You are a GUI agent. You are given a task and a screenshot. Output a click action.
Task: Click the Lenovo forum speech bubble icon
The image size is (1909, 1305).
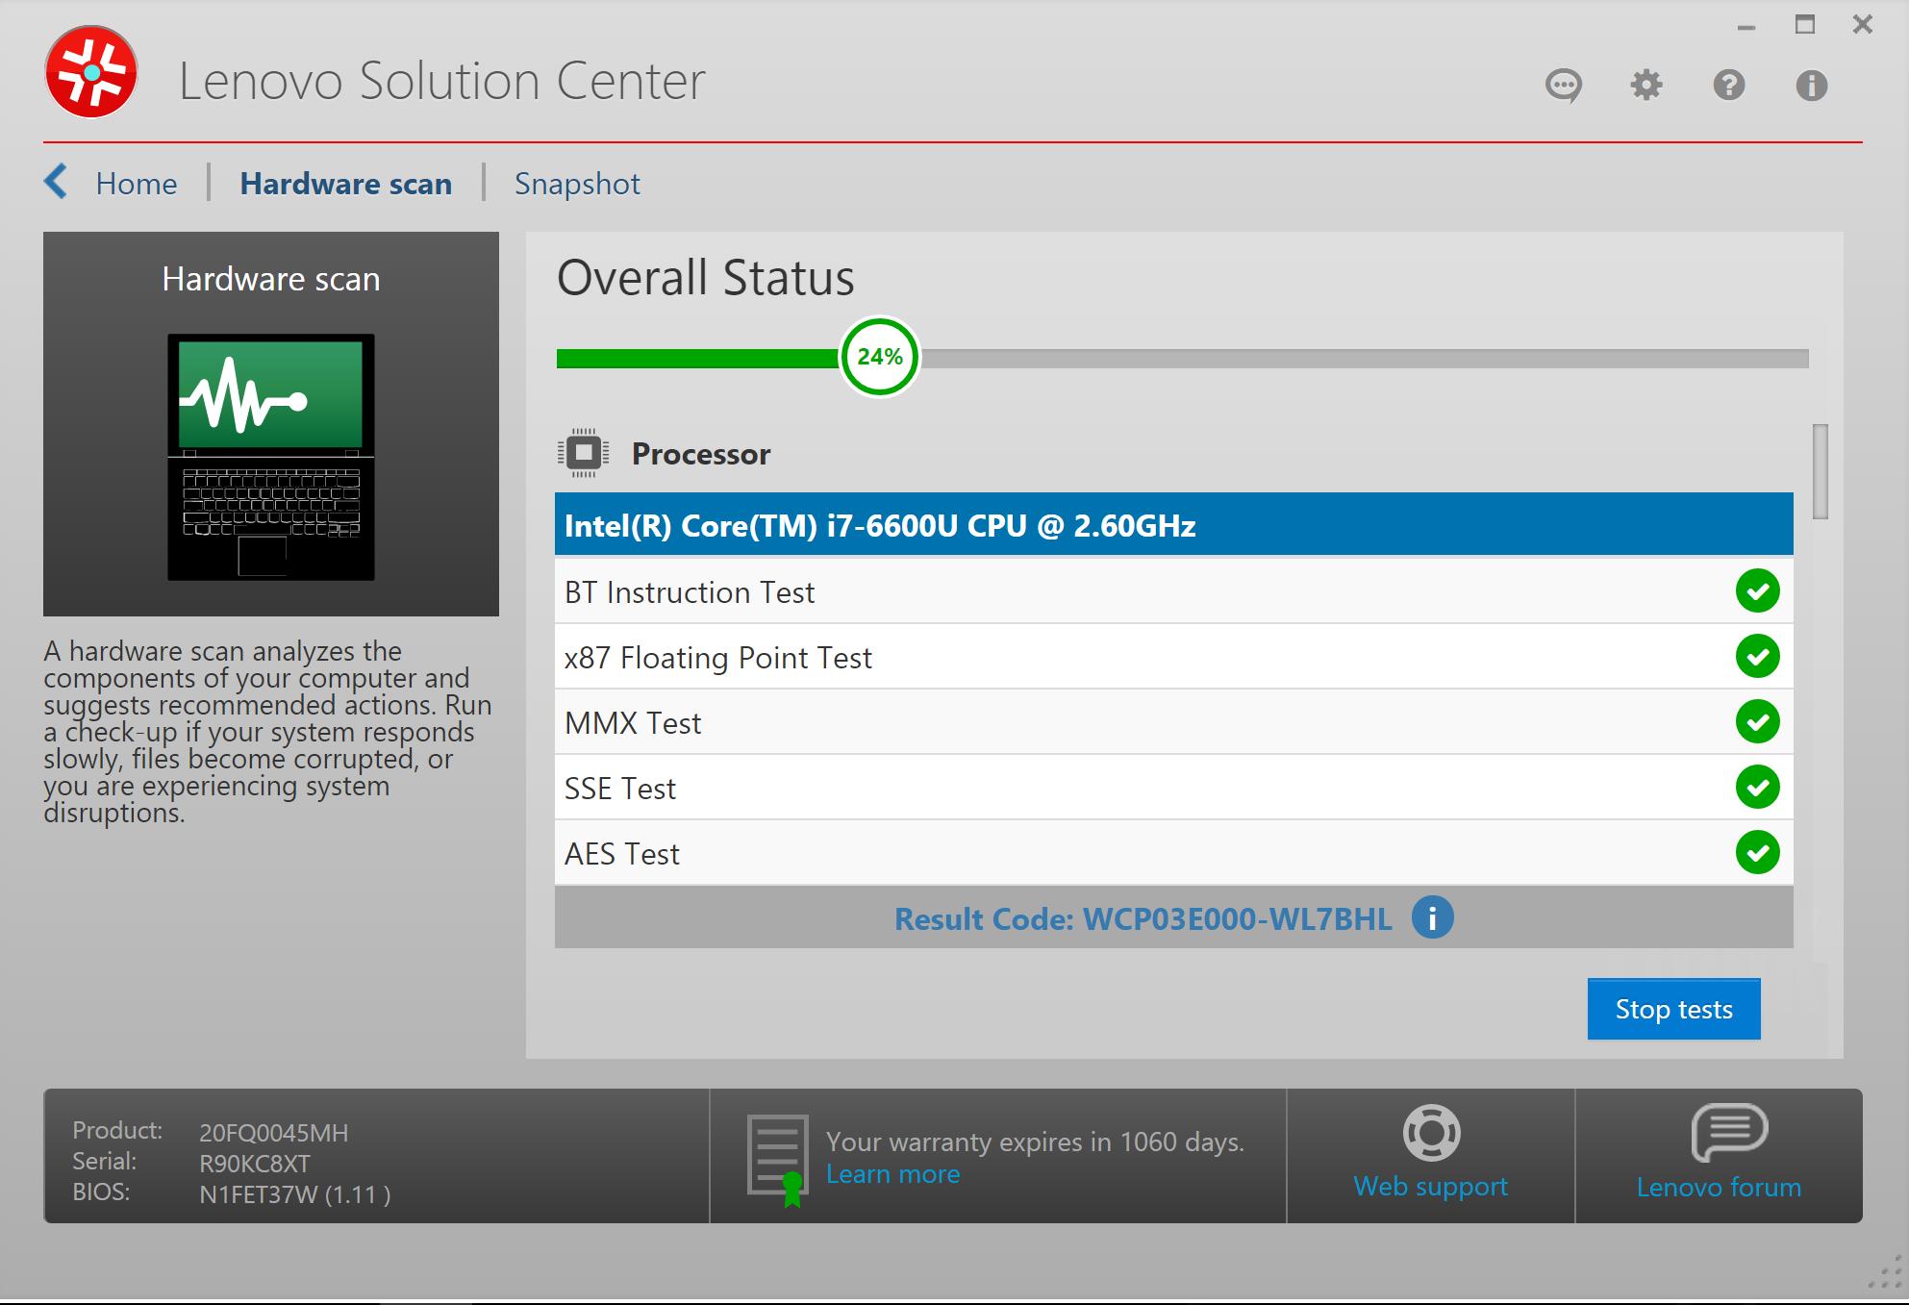tap(1729, 1133)
